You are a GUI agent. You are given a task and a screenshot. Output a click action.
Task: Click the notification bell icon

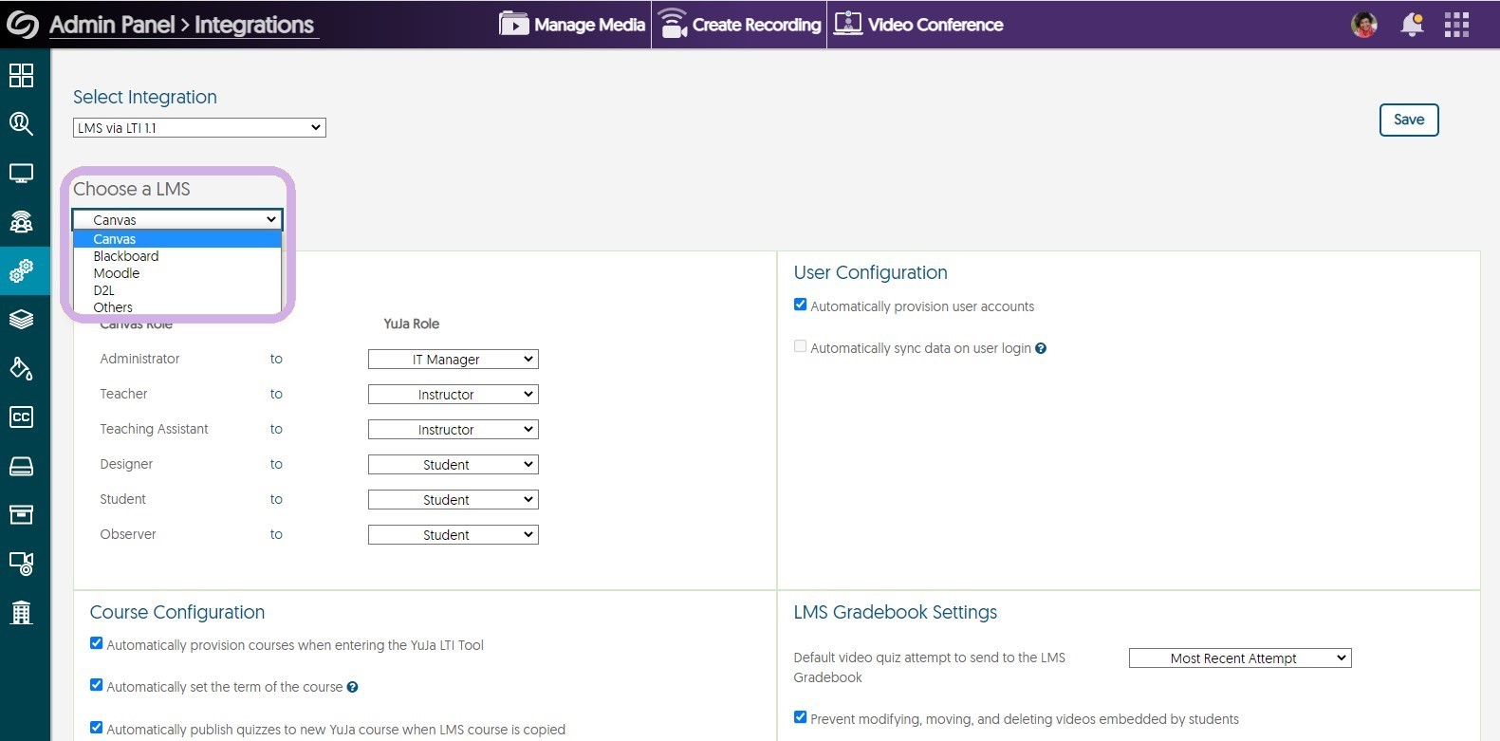1412,25
